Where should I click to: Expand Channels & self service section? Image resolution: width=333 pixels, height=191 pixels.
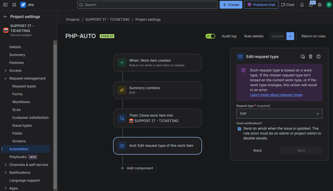pyautogui.click(x=6, y=165)
